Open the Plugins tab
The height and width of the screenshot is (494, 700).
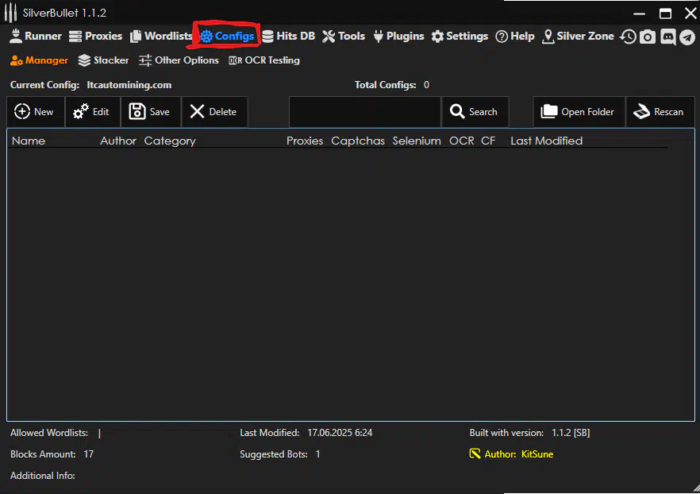click(398, 37)
